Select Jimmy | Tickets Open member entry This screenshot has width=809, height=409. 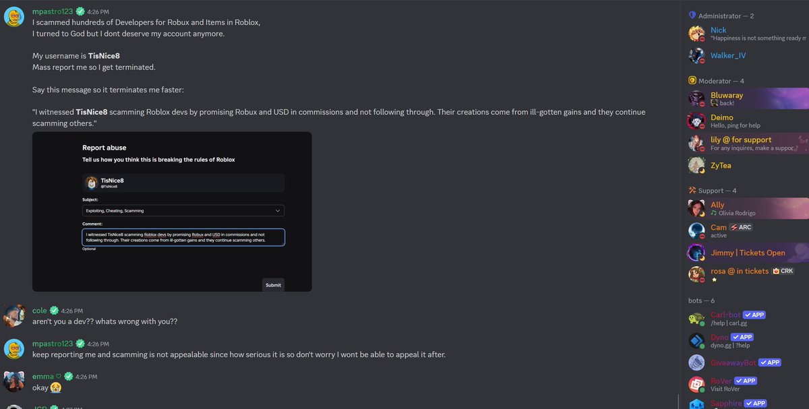click(748, 253)
